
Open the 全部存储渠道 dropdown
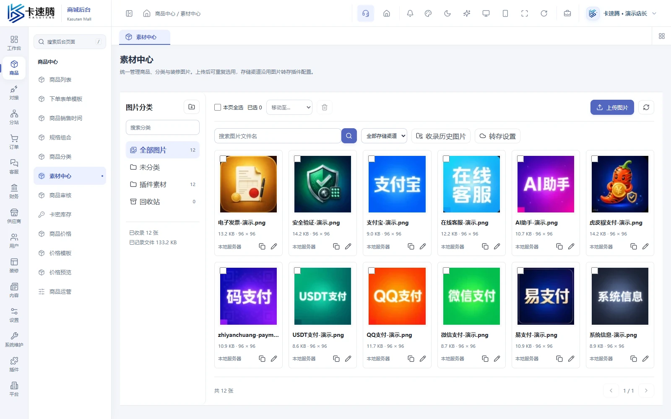[384, 136]
